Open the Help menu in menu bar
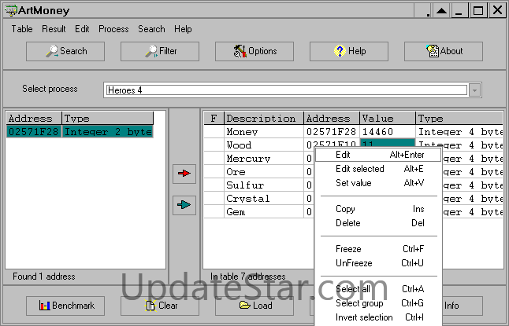The width and height of the screenshot is (509, 326). pos(183,29)
